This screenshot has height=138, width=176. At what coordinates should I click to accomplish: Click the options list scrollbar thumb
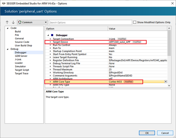pyautogui.click(x=169, y=43)
